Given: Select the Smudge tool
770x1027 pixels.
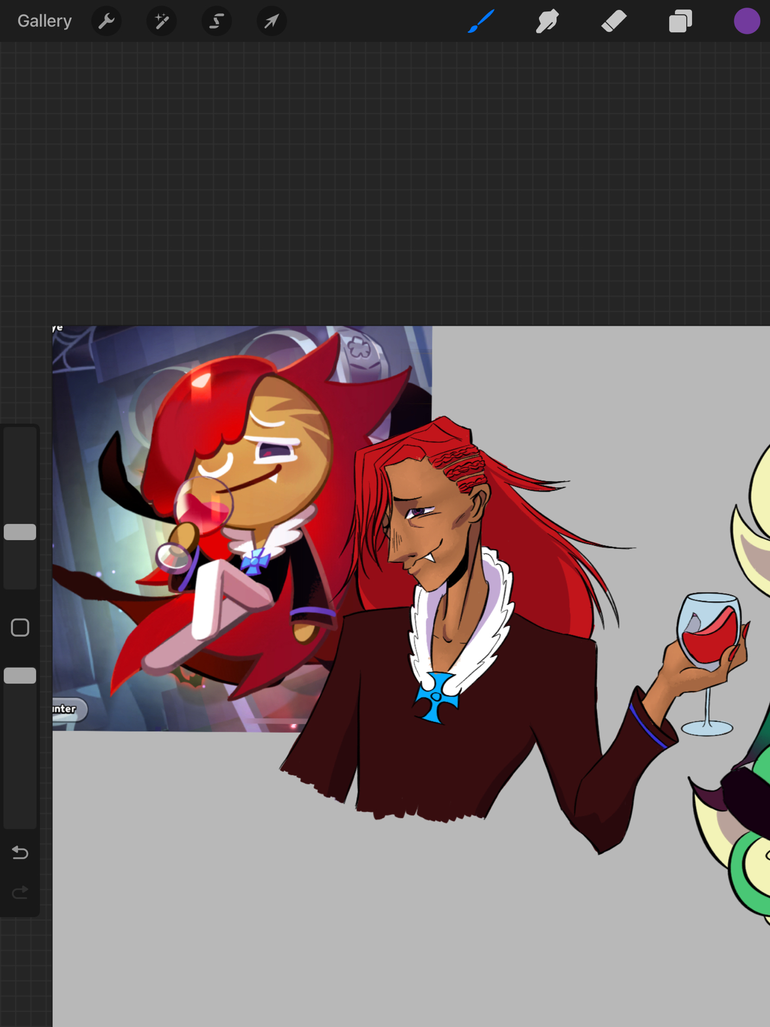Looking at the screenshot, I should pyautogui.click(x=547, y=21).
